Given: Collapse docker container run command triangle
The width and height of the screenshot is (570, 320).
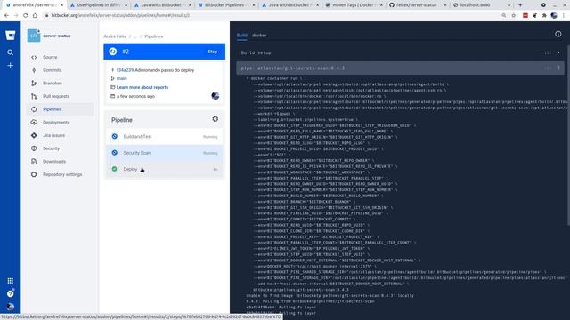Looking at the screenshot, I should [x=248, y=78].
